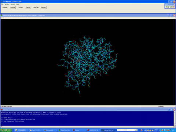This screenshot has width=176, height=132.
Task: Click the molecule view in HyperChem window
Action: pos(88,62)
